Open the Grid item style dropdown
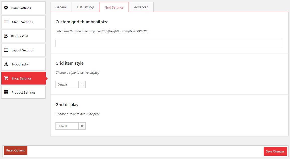Image resolution: width=290 pixels, height=159 pixels. (x=67, y=85)
